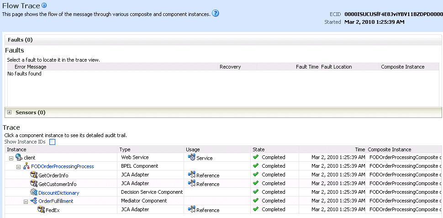
Task: Click the State column header
Action: coord(258,149)
